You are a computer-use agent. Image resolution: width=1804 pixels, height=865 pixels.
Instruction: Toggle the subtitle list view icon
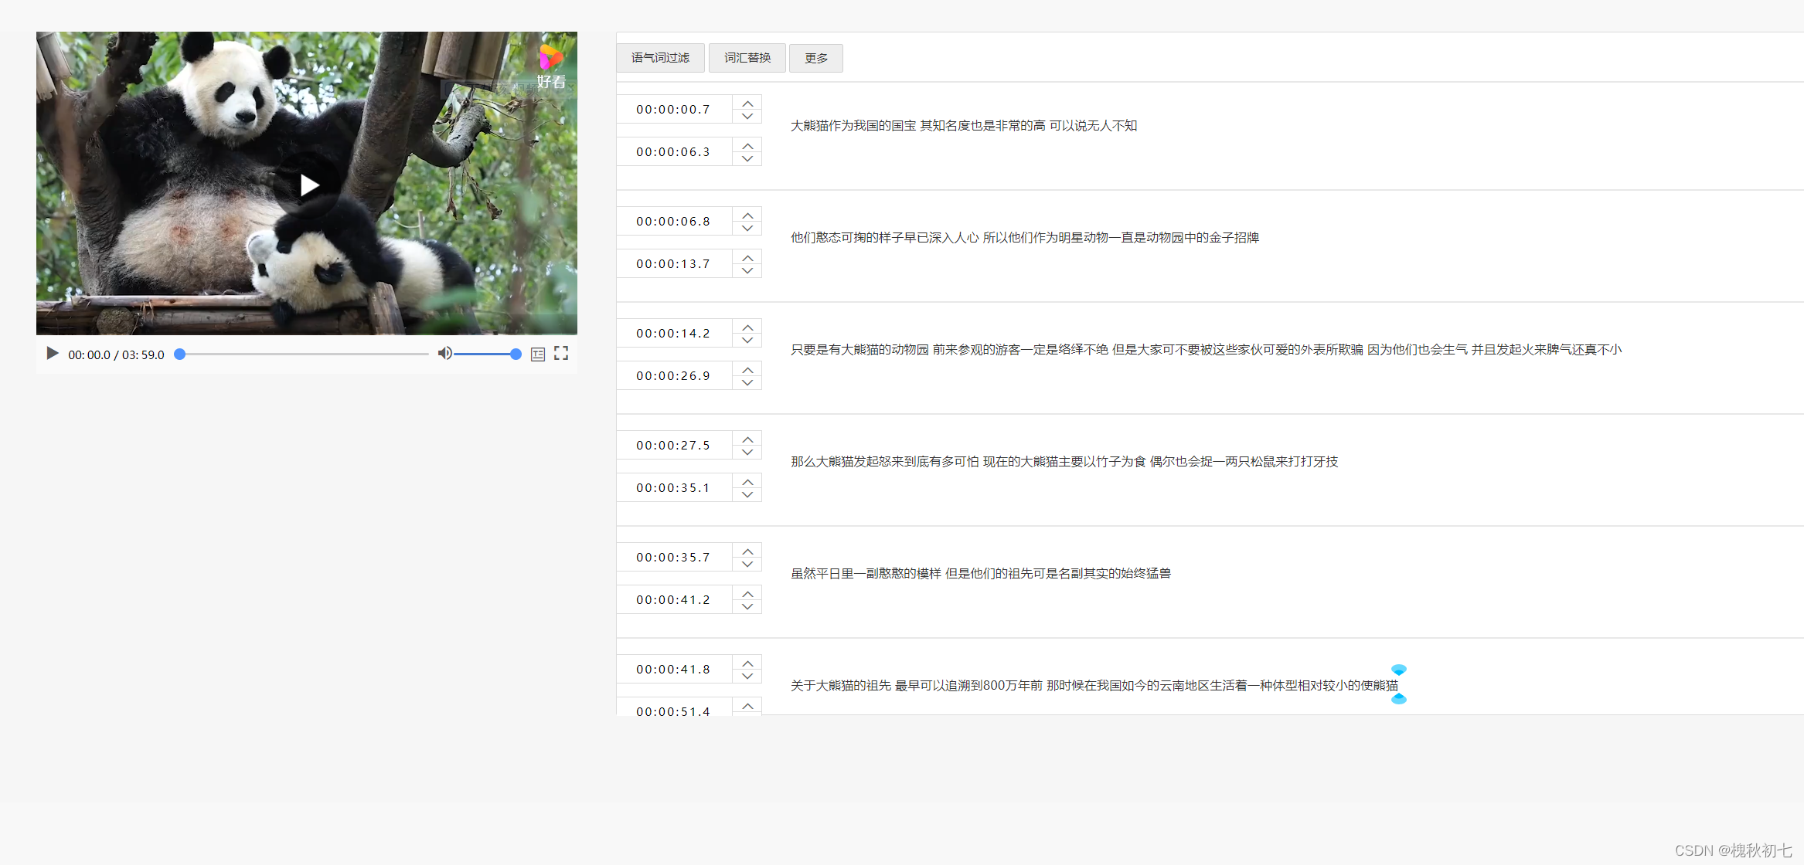538,354
